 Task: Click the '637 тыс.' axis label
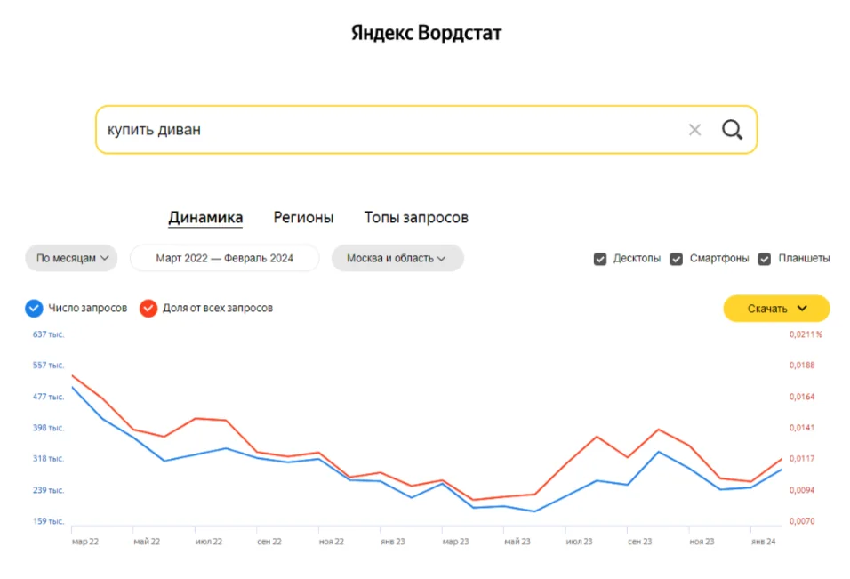point(48,334)
